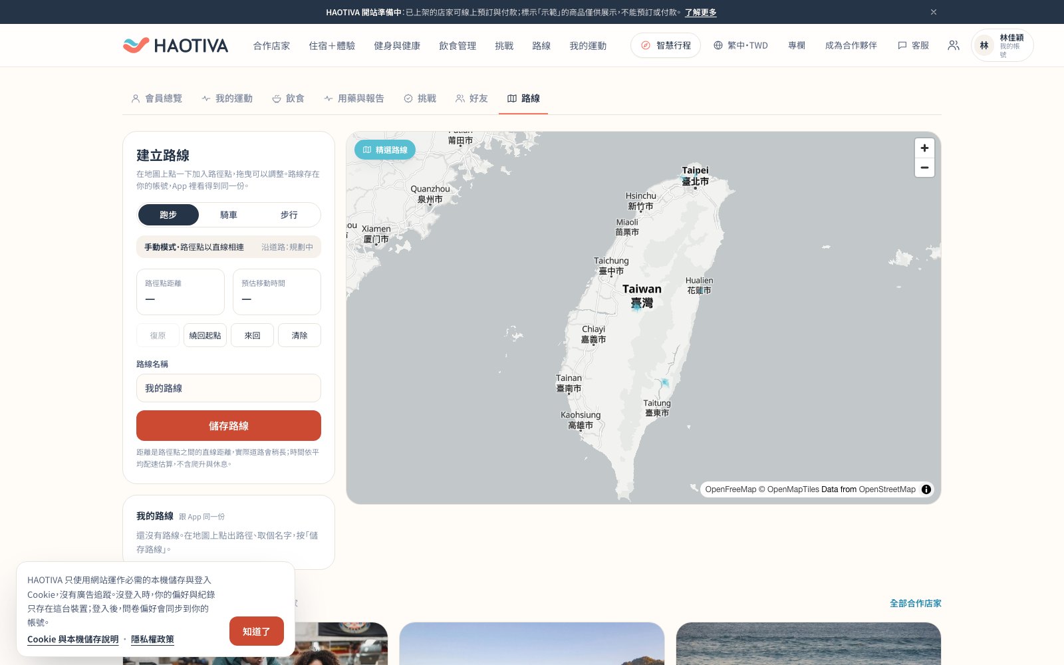Open 我的運動 in top navigation bar
The width and height of the screenshot is (1064, 665).
click(588, 45)
